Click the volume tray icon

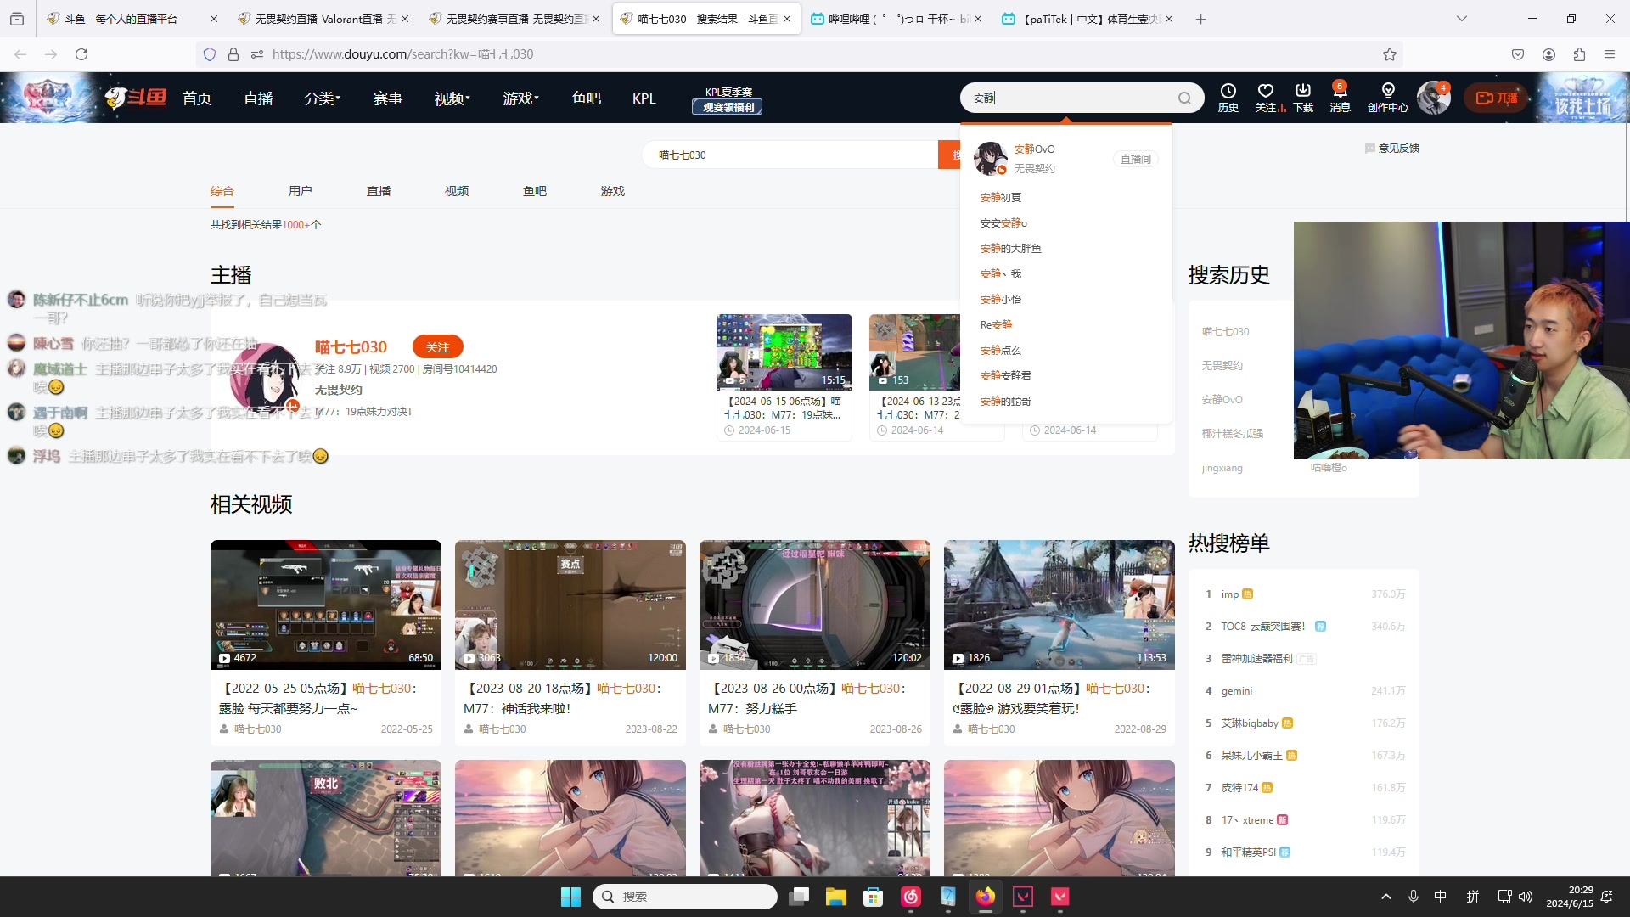tap(1526, 897)
